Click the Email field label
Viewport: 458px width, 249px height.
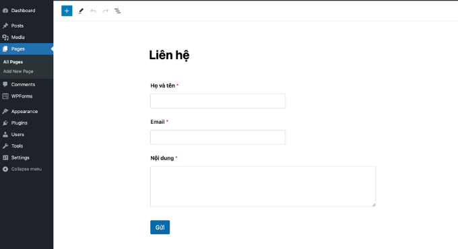click(158, 122)
